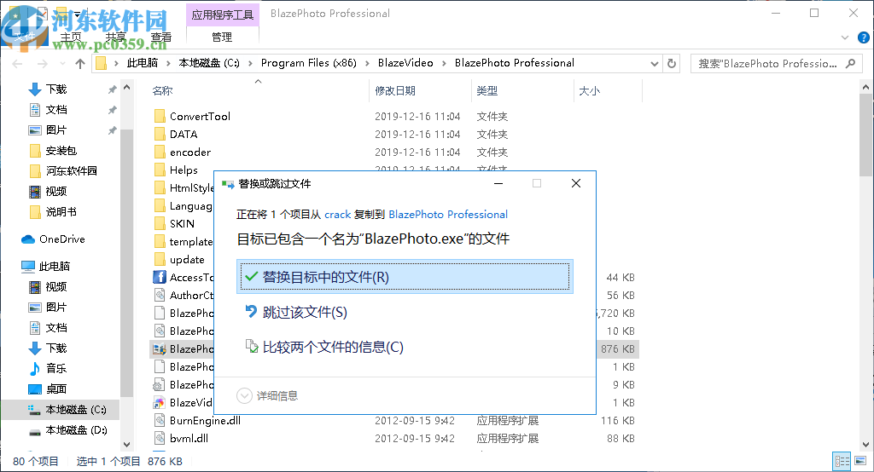Click 此电脑 in the address bar
Viewport: 874px width, 472px height.
coord(143,63)
